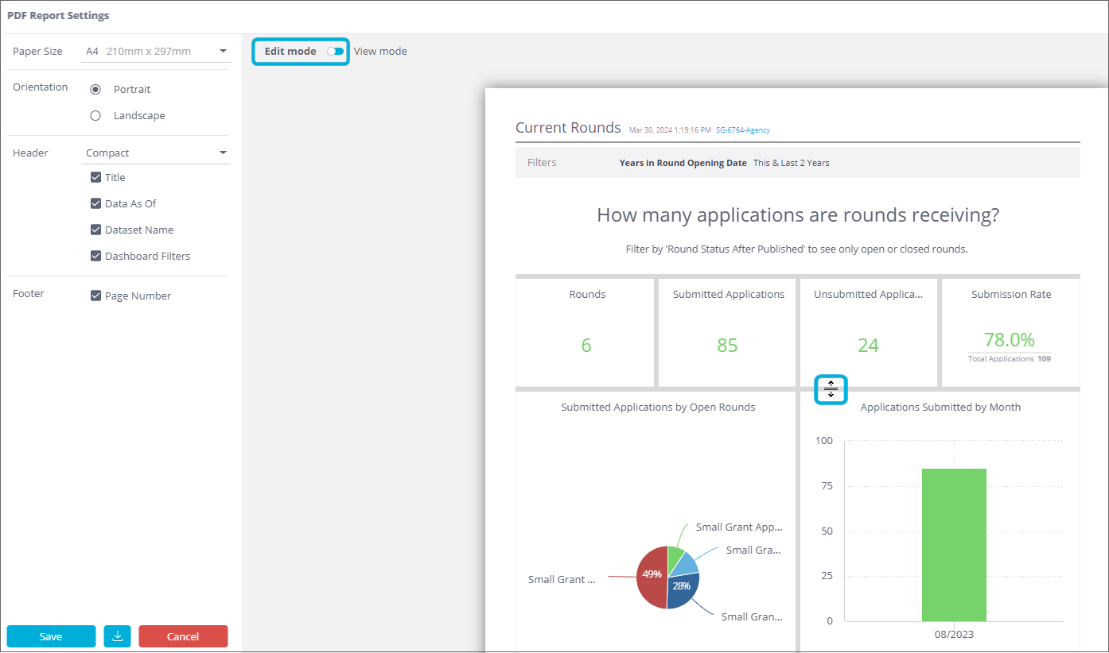Expand the Header style Compact dropdown
The width and height of the screenshot is (1109, 653).
point(156,153)
